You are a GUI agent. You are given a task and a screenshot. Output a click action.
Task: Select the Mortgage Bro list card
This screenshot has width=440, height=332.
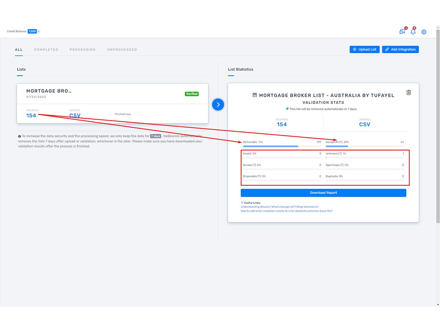112,104
